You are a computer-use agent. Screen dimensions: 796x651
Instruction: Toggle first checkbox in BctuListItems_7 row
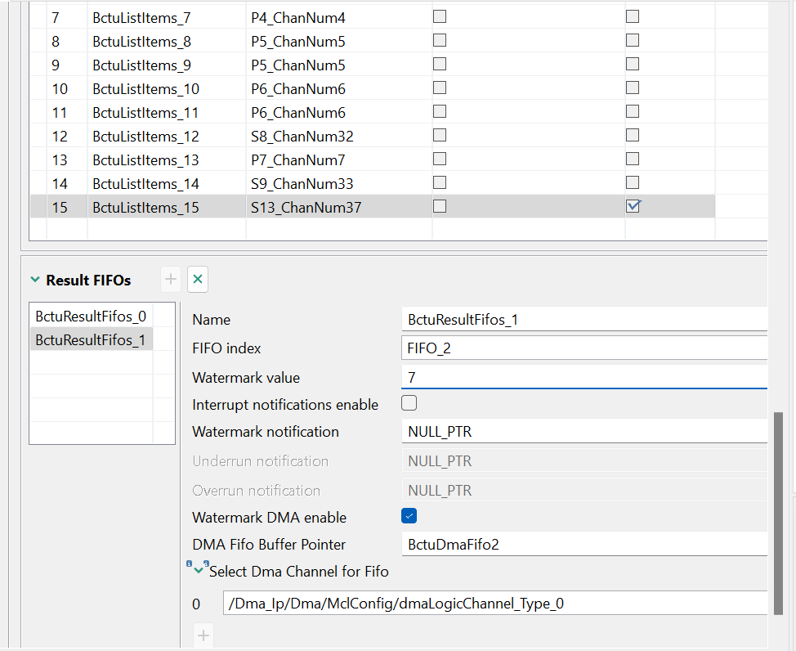click(440, 17)
